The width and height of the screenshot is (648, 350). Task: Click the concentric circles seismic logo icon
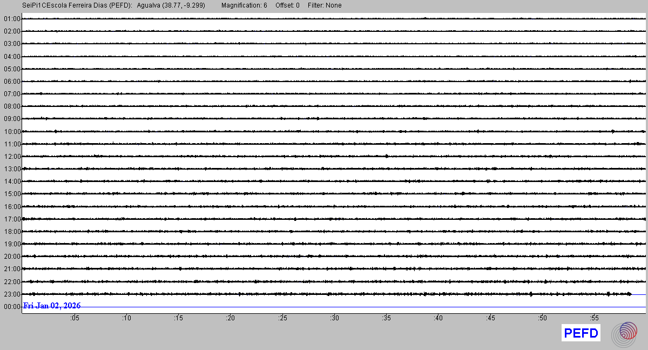[624, 333]
